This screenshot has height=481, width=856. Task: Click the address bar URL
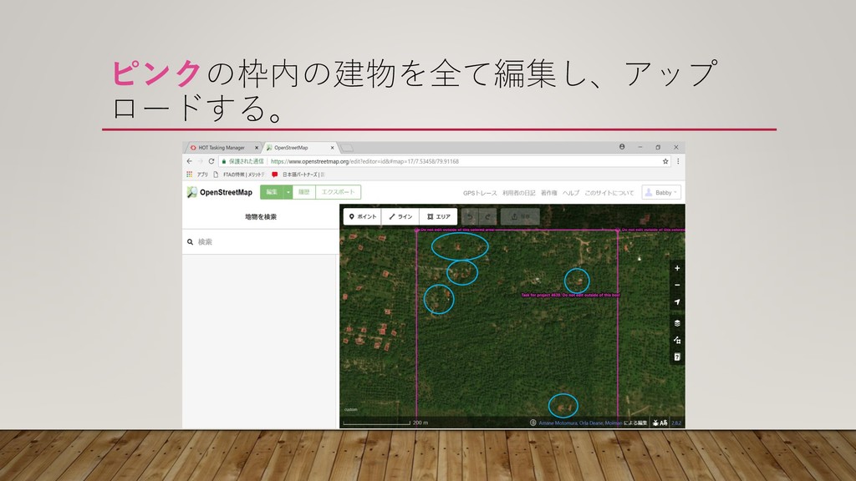364,161
